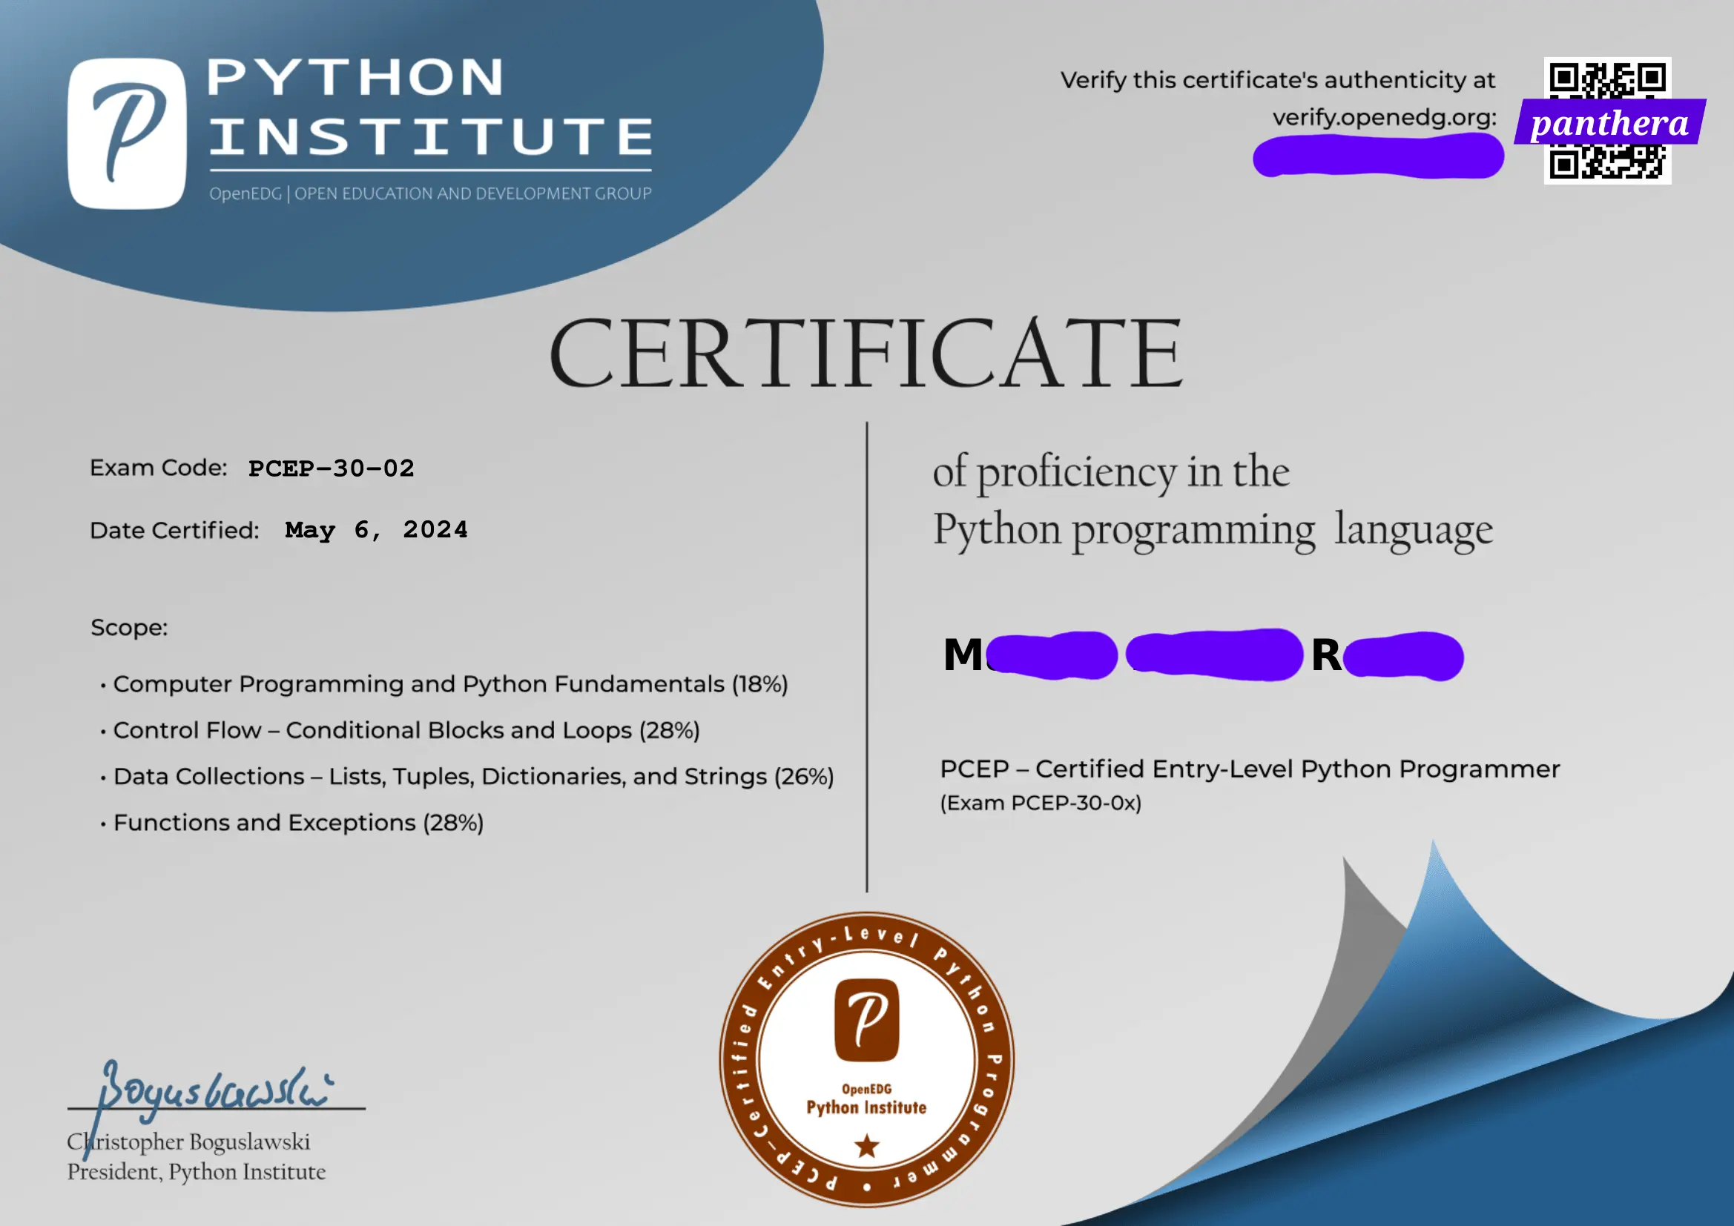The height and width of the screenshot is (1226, 1734).
Task: Click 'Data Collections – Lists, Tuples, Dictionaries, and Strings (26%)'
Action: pos(473,776)
